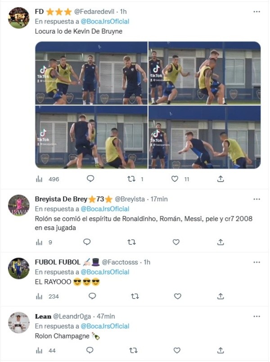The image size is (270, 362).
Task: View analytics for FD's tweet with 496 views
Action: point(39,179)
